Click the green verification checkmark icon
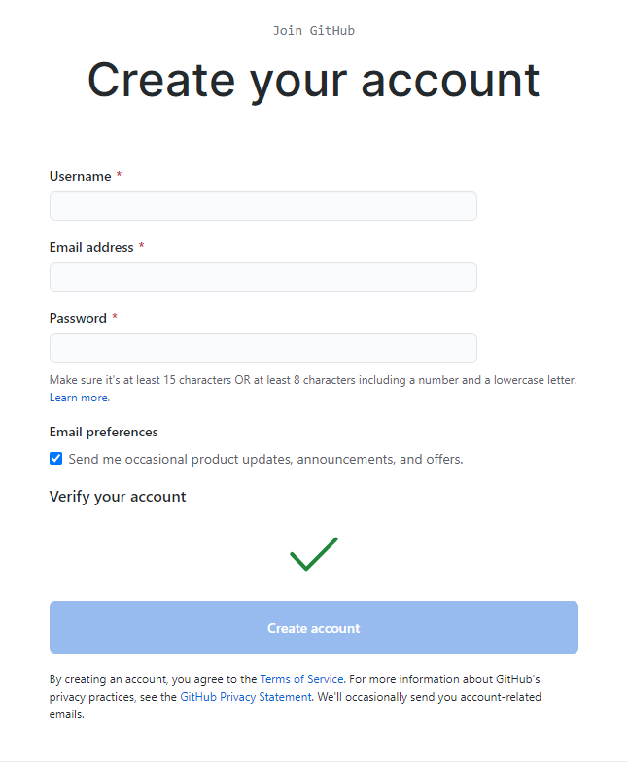This screenshot has width=628, height=764. click(314, 554)
